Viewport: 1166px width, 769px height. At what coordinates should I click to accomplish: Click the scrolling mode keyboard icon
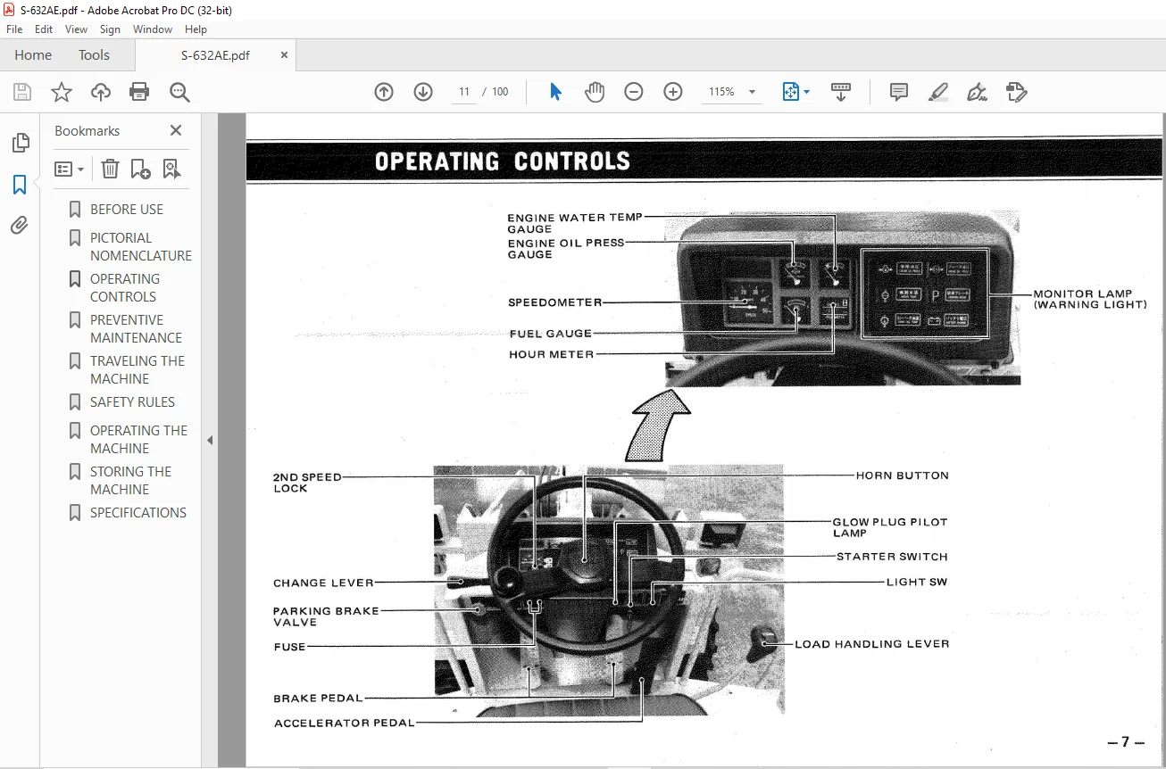coord(841,92)
